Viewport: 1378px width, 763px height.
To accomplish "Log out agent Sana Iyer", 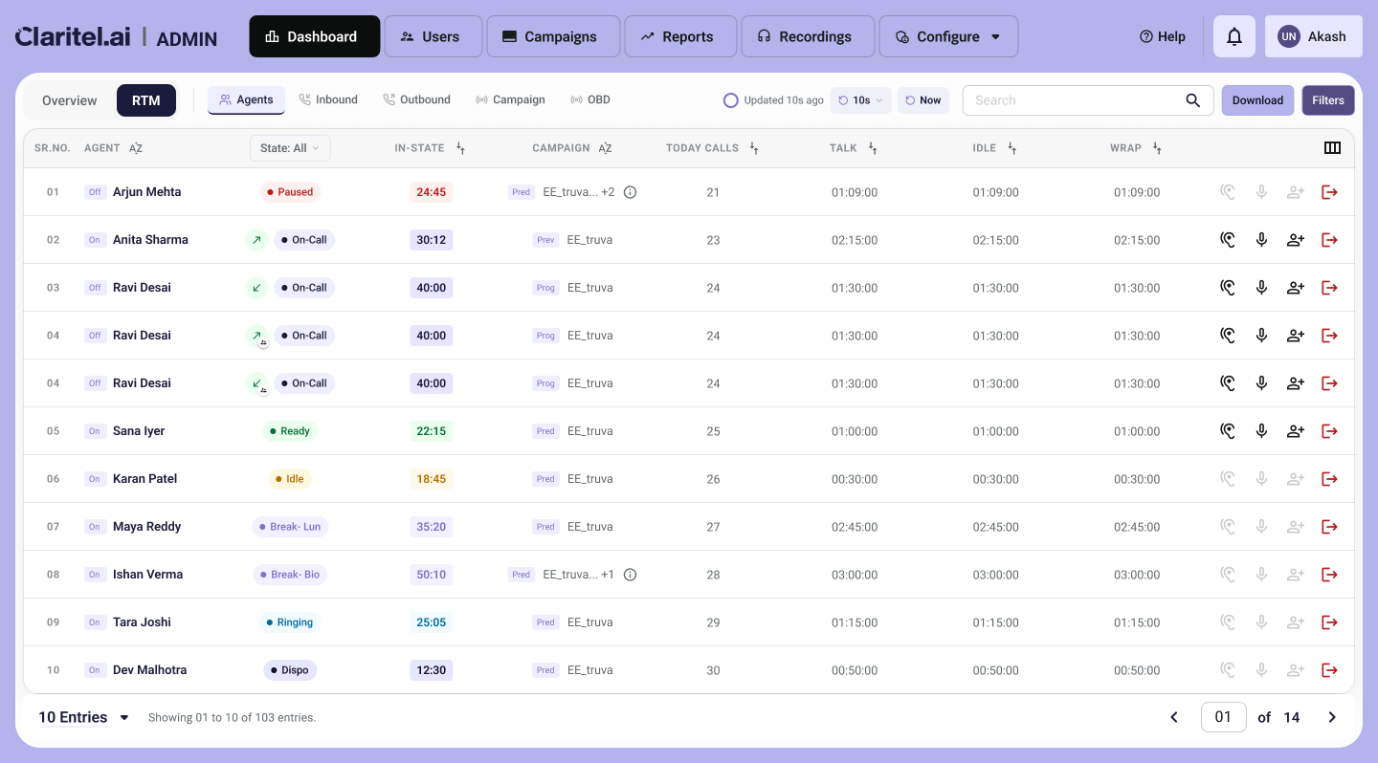I will point(1329,431).
